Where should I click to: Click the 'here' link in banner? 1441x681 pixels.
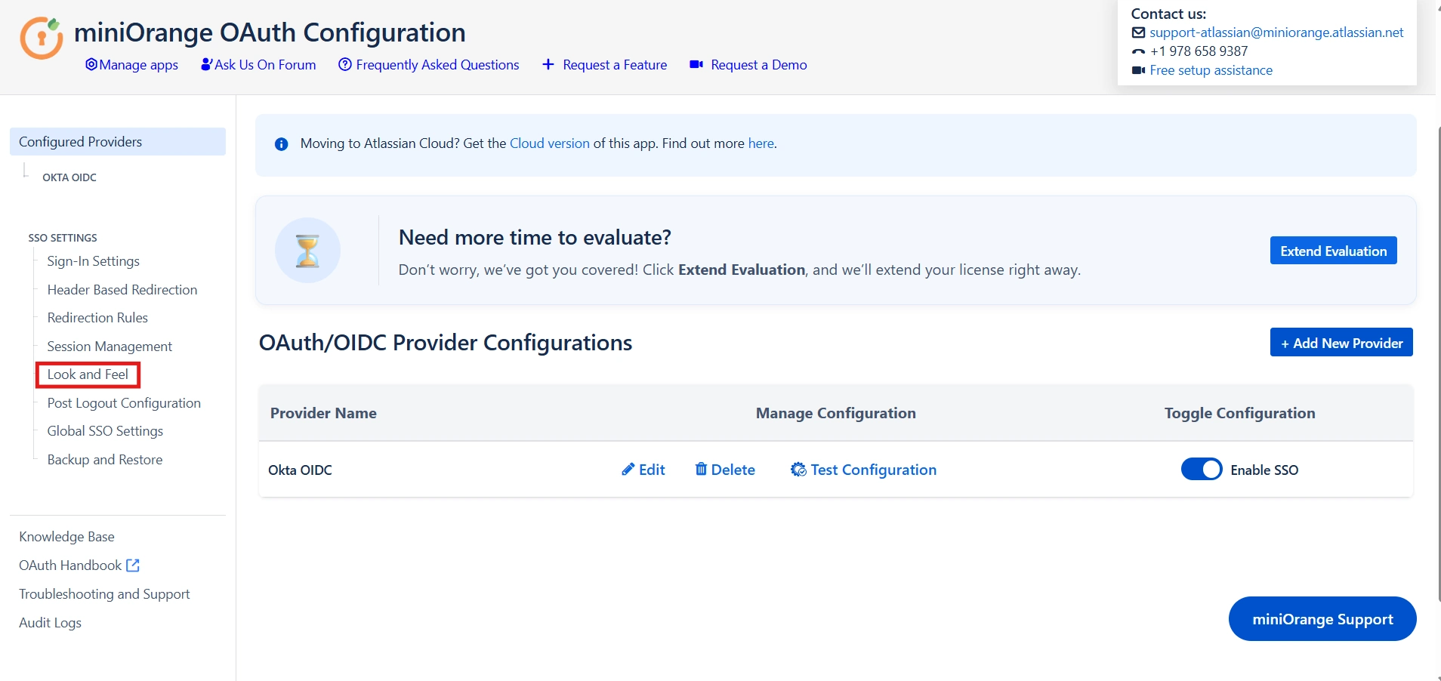[x=761, y=143]
